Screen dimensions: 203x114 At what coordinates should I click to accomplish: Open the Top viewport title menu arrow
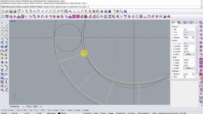pos(15,21)
